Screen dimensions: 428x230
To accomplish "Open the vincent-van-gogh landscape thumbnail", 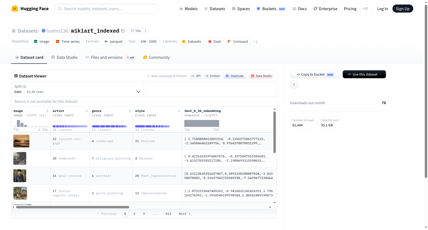I will pos(21,141).
